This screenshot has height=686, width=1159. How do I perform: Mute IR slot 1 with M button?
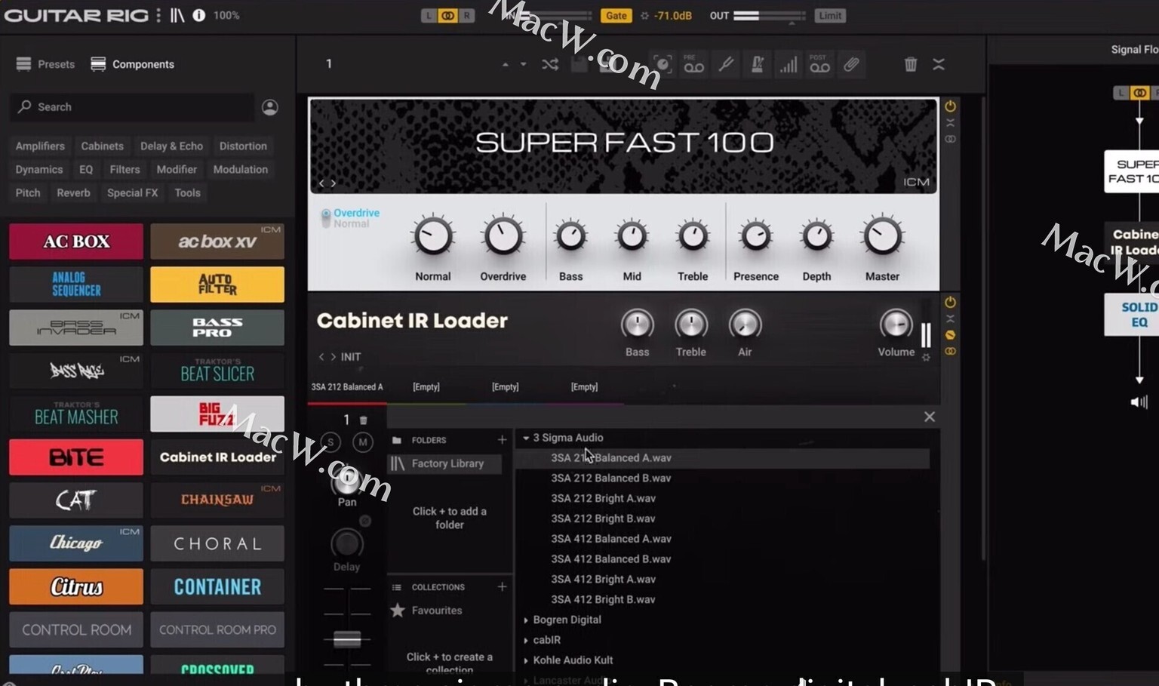tap(363, 442)
